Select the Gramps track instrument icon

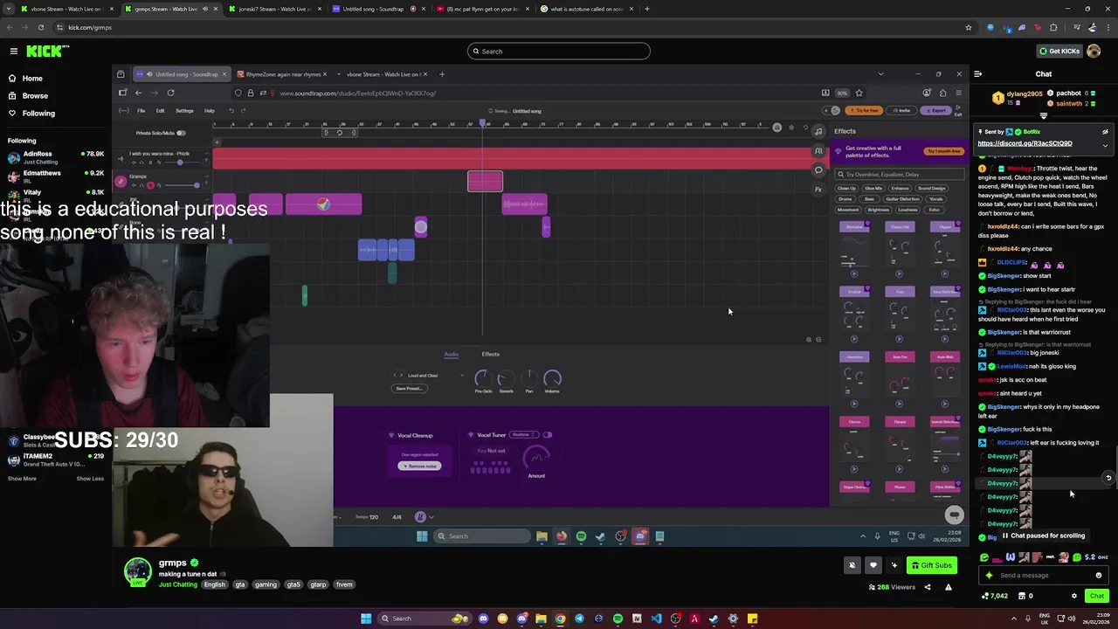point(121,182)
